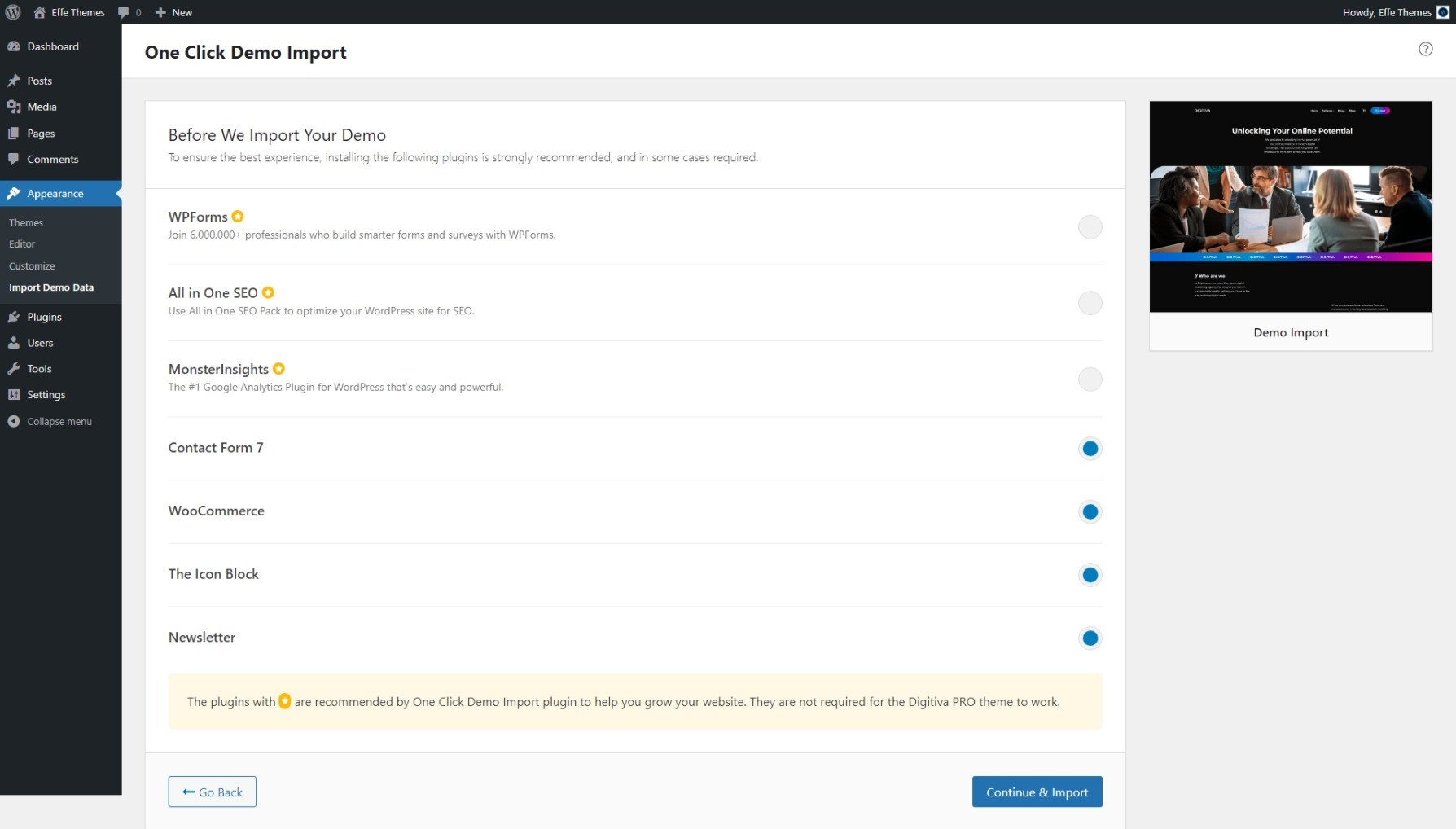Click the Newsletter plugin name
This screenshot has height=829, width=1456.
pyautogui.click(x=202, y=637)
